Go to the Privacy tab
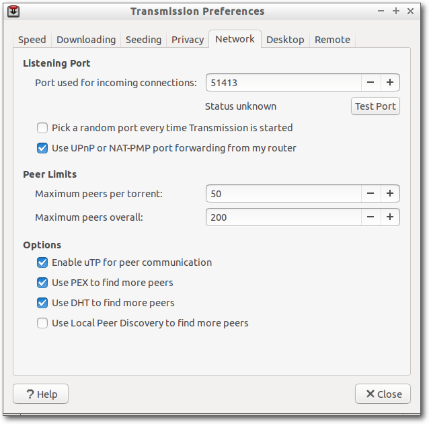This screenshot has height=424, width=429. click(x=188, y=40)
